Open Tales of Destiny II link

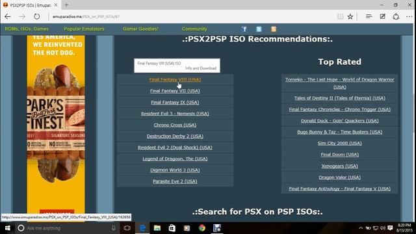[340, 98]
